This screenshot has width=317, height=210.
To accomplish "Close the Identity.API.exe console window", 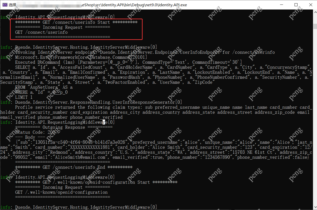I will tap(310, 5).
